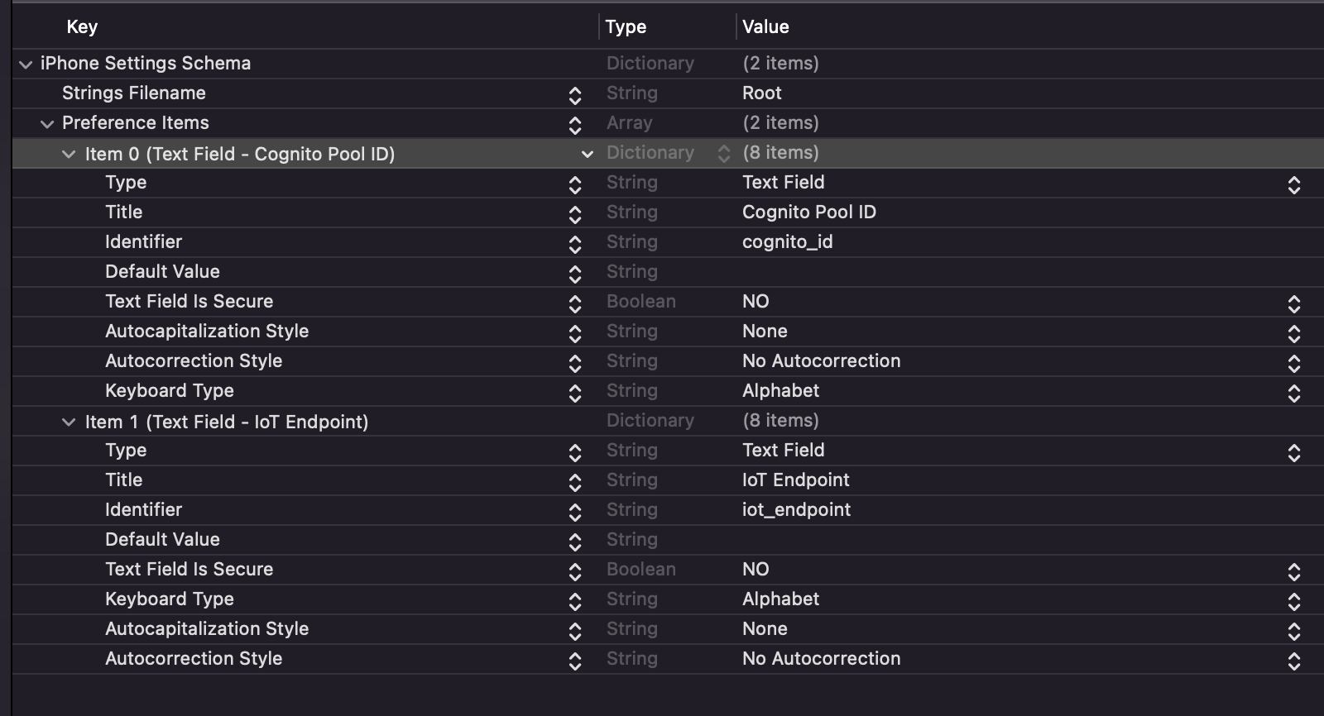The image size is (1324, 716).
Task: Open value popup for Item 1 Autocapitalization None
Action: click(1294, 631)
